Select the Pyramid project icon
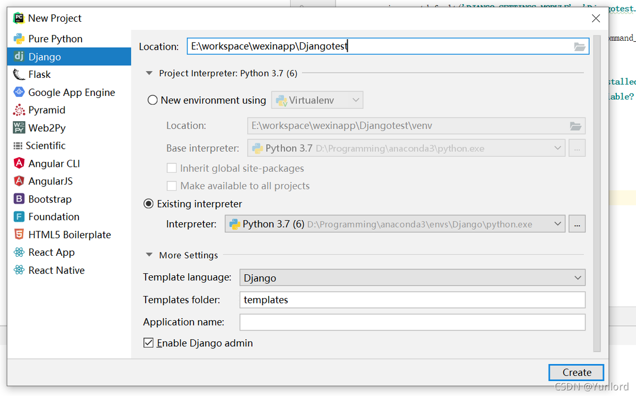The width and height of the screenshot is (636, 396). [x=19, y=110]
